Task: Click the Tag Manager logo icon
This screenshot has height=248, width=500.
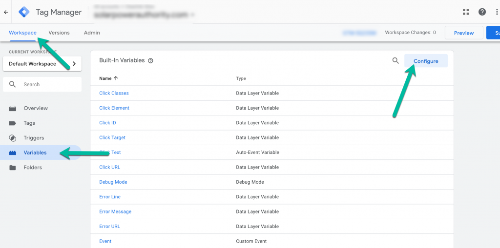Action: coord(24,12)
